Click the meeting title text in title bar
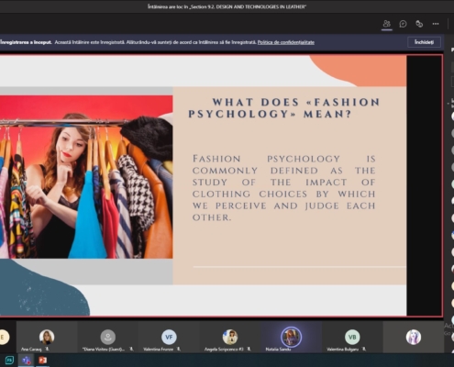The height and width of the screenshot is (367, 454). point(227,6)
